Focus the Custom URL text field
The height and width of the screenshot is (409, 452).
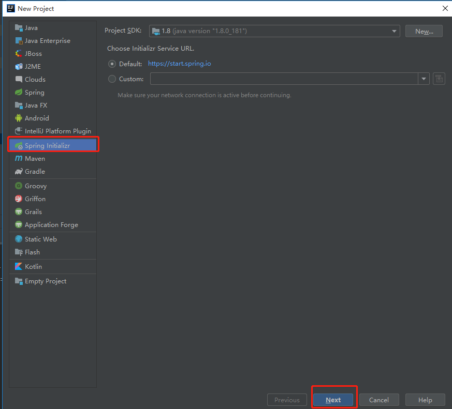tap(284, 79)
